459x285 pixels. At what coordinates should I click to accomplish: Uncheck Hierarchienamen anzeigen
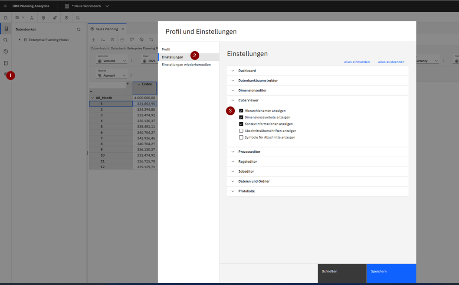click(x=241, y=111)
